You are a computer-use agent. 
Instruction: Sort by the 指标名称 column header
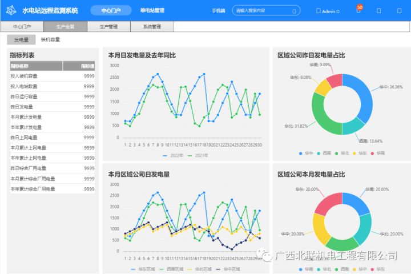pos(19,66)
